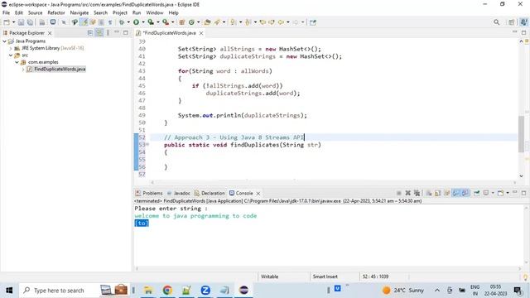
Task: Close the Package Explorer view
Action: 50,33
